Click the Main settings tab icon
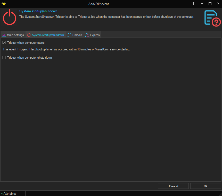This screenshot has height=196, width=222. tap(4, 35)
